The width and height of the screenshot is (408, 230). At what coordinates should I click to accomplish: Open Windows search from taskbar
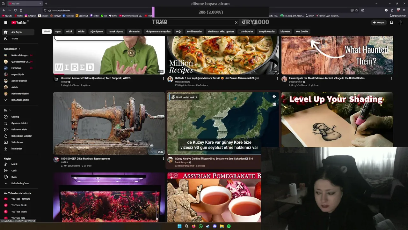click(x=186, y=226)
